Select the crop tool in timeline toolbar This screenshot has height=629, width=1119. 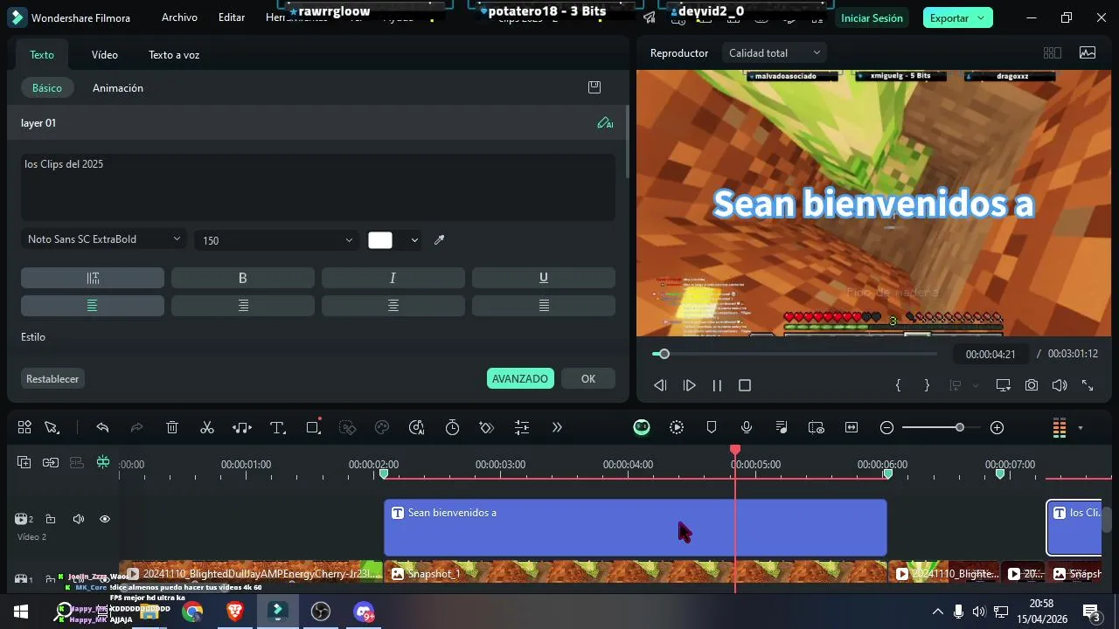coord(314,427)
